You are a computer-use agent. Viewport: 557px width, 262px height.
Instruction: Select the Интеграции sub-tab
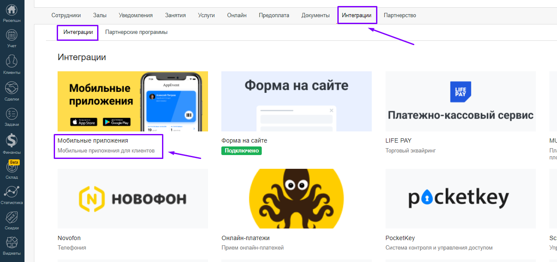tap(78, 32)
